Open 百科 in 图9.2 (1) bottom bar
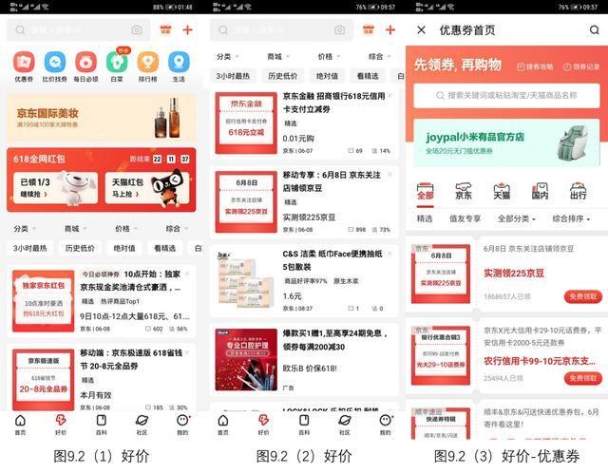Viewport: 608px width, 473px height. [102, 425]
